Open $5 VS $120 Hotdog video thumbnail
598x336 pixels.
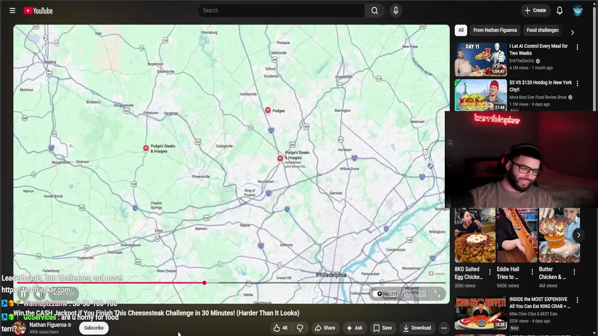[481, 95]
